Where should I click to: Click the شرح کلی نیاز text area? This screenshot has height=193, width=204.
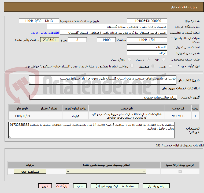tap(102, 80)
